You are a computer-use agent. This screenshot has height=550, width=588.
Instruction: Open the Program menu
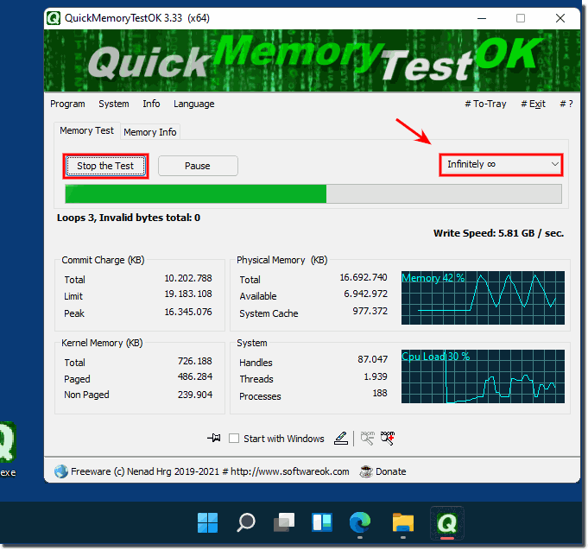pyautogui.click(x=67, y=104)
